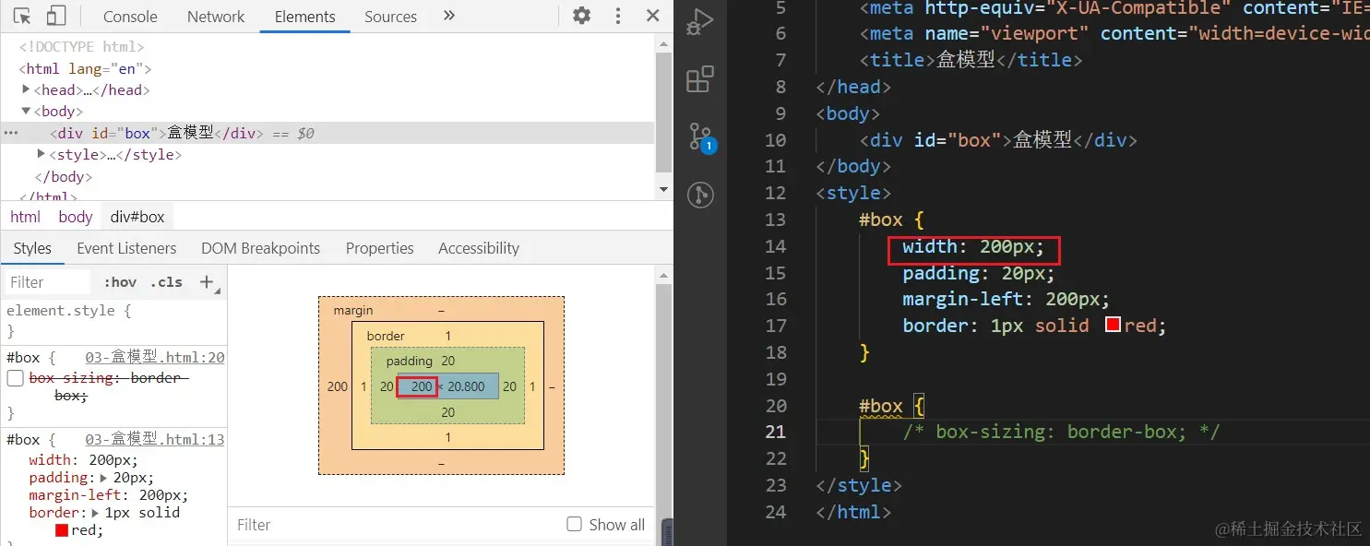Enable the box-sizing border-box checkbox
This screenshot has height=546, width=1370.
[15, 378]
